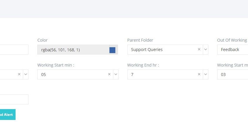This screenshot has width=248, height=122.
Task: Click the empty text box above Alert button
Action: [x=14, y=99]
